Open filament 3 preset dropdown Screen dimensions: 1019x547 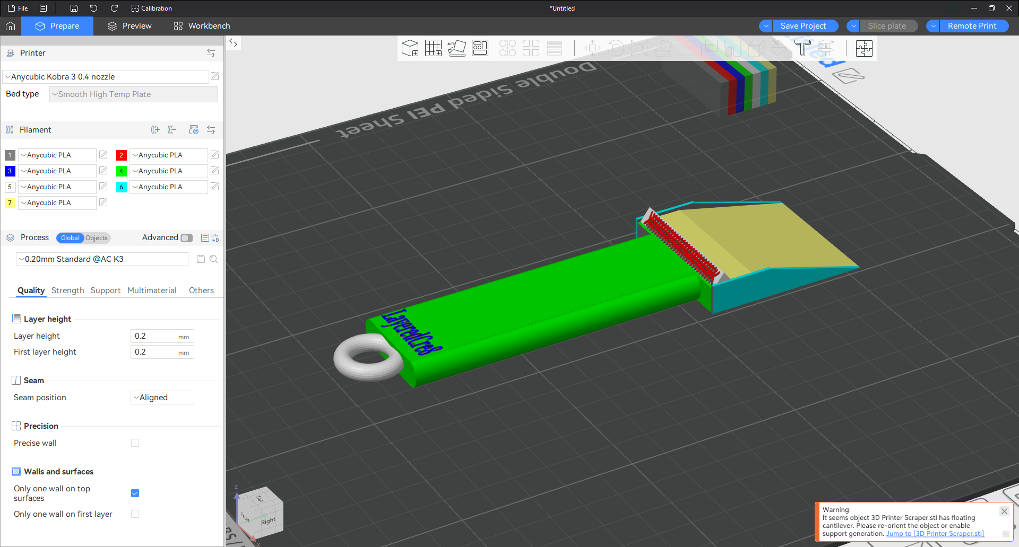[57, 171]
